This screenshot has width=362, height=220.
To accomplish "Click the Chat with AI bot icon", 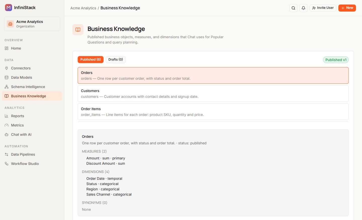I will pos(7,135).
